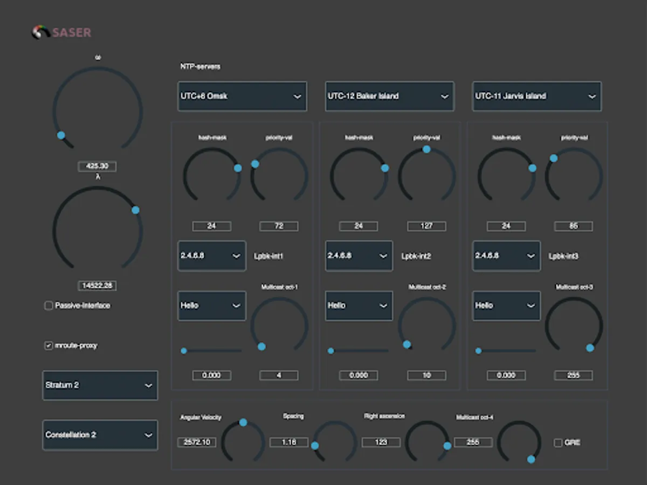Click the Angular Velocity field 2572.10
This screenshot has height=485, width=647.
(197, 442)
